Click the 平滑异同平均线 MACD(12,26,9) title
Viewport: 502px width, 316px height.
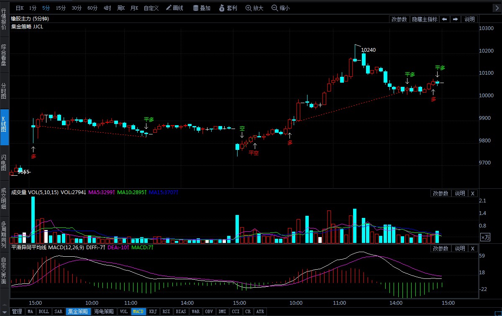tap(48, 248)
